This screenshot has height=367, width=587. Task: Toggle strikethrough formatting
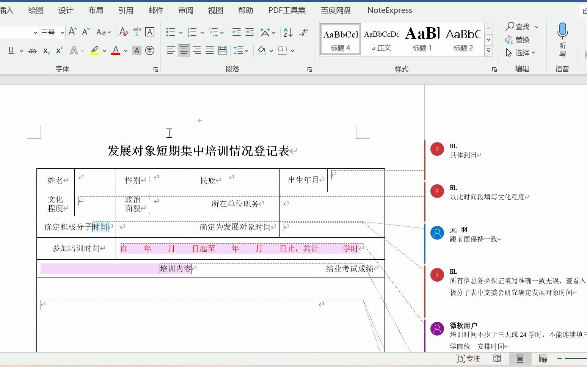tap(32, 50)
